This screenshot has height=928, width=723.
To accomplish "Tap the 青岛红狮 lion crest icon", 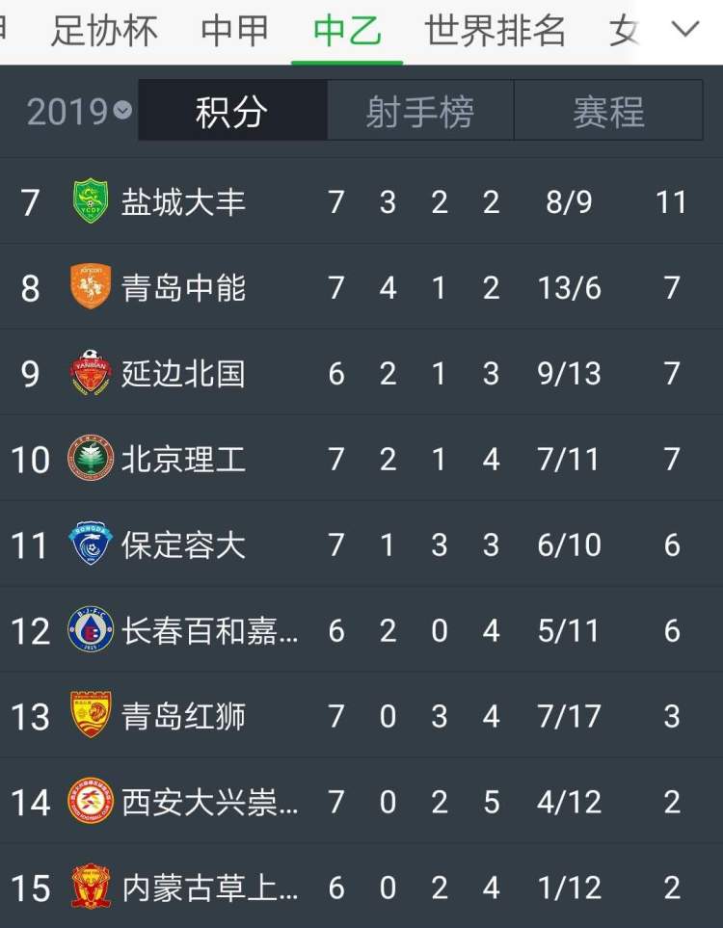I will [x=91, y=715].
